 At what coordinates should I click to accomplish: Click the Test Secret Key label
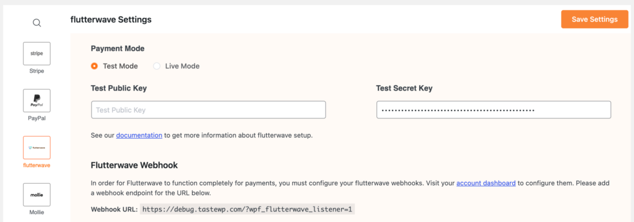click(x=404, y=88)
